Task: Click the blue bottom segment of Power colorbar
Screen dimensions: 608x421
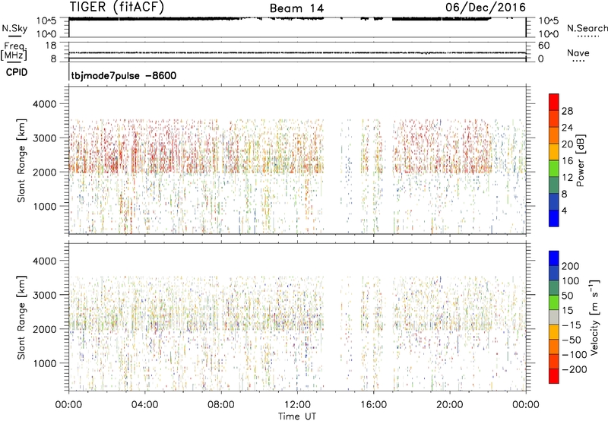Action: coord(554,218)
